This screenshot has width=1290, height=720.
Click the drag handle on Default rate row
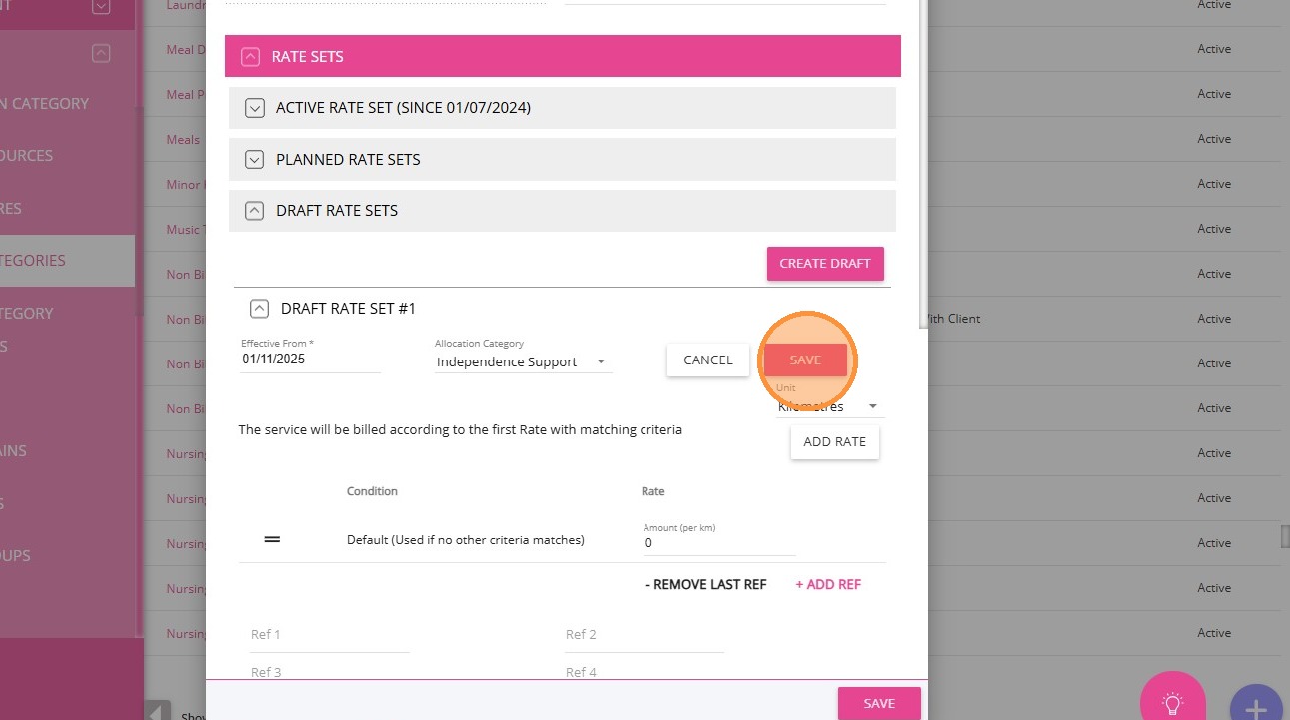click(272, 539)
